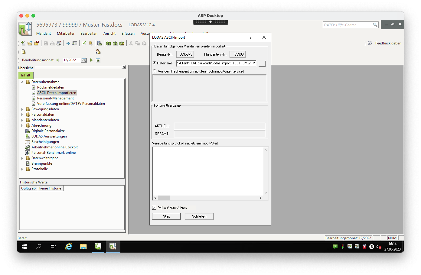Expand the Personaldaten tree folder
Screen dimensions: 421x275
coord(22,115)
